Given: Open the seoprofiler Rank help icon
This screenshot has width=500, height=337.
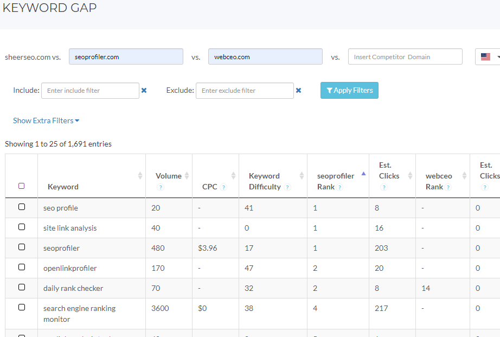Looking at the screenshot, I should tap(340, 187).
